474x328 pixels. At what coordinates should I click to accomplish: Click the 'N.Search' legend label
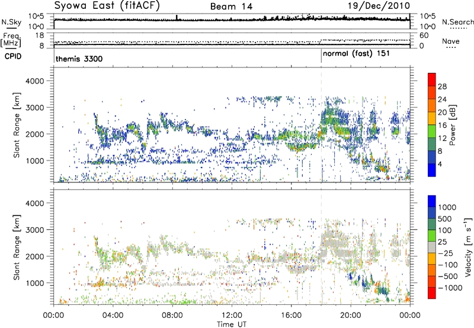[457, 22]
